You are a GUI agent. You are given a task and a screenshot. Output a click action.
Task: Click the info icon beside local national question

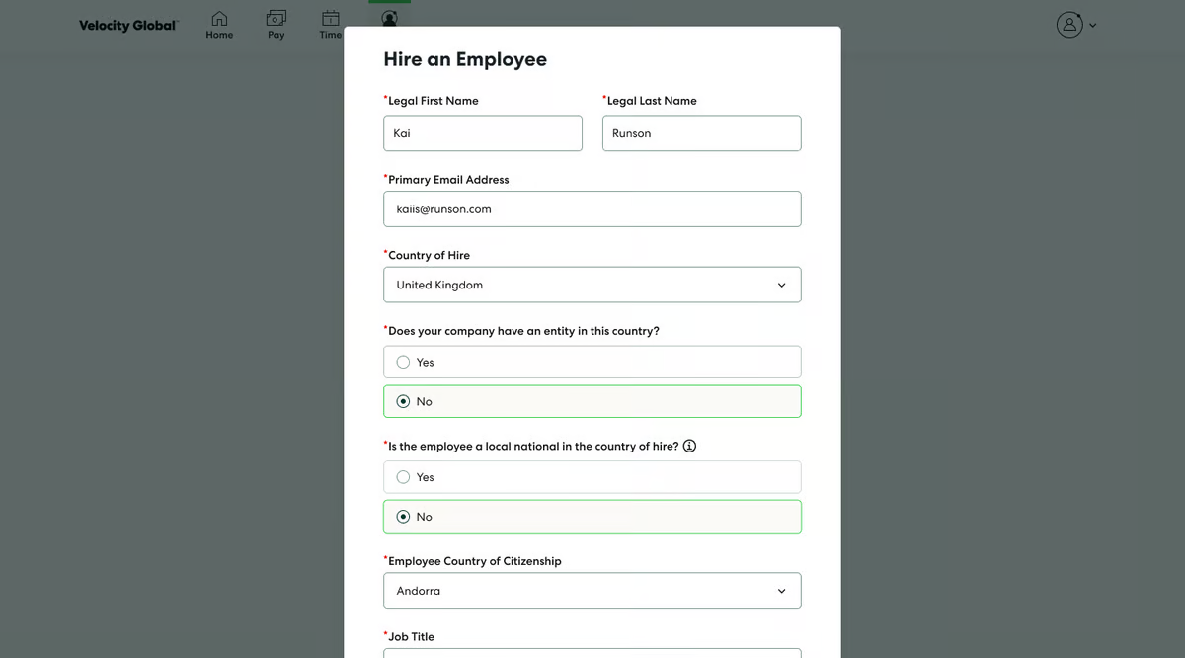(689, 446)
